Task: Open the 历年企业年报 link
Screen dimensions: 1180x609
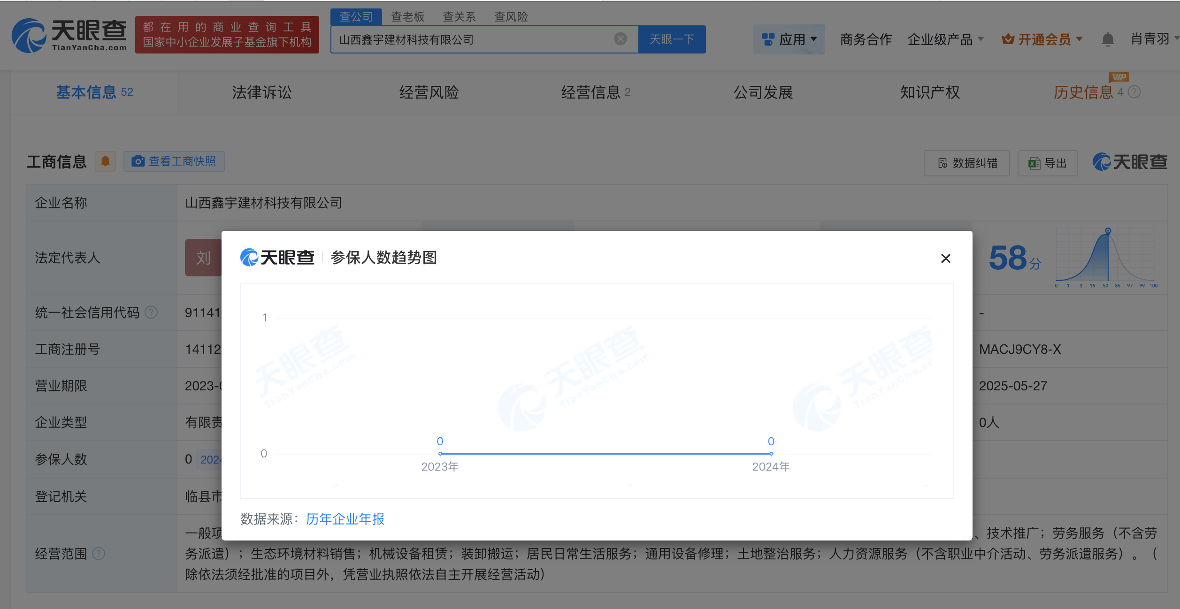Action: click(345, 519)
